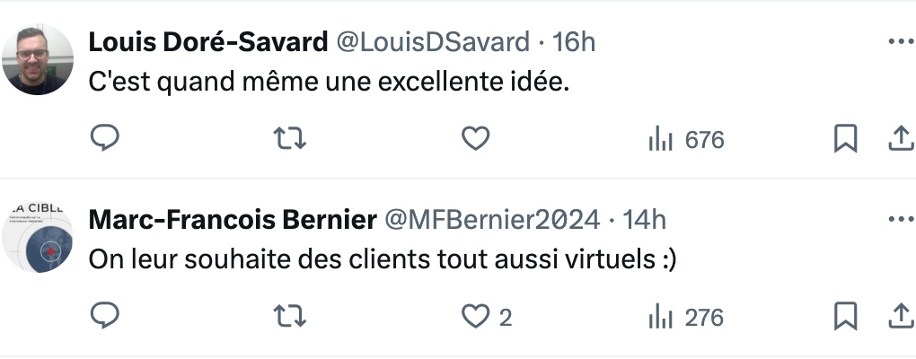The height and width of the screenshot is (359, 916).
Task: Open the @MFBernier2024 handle link
Action: click(x=492, y=220)
